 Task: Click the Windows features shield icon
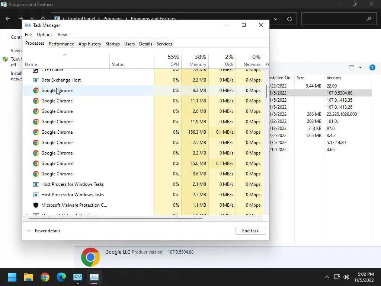[x=5, y=59]
